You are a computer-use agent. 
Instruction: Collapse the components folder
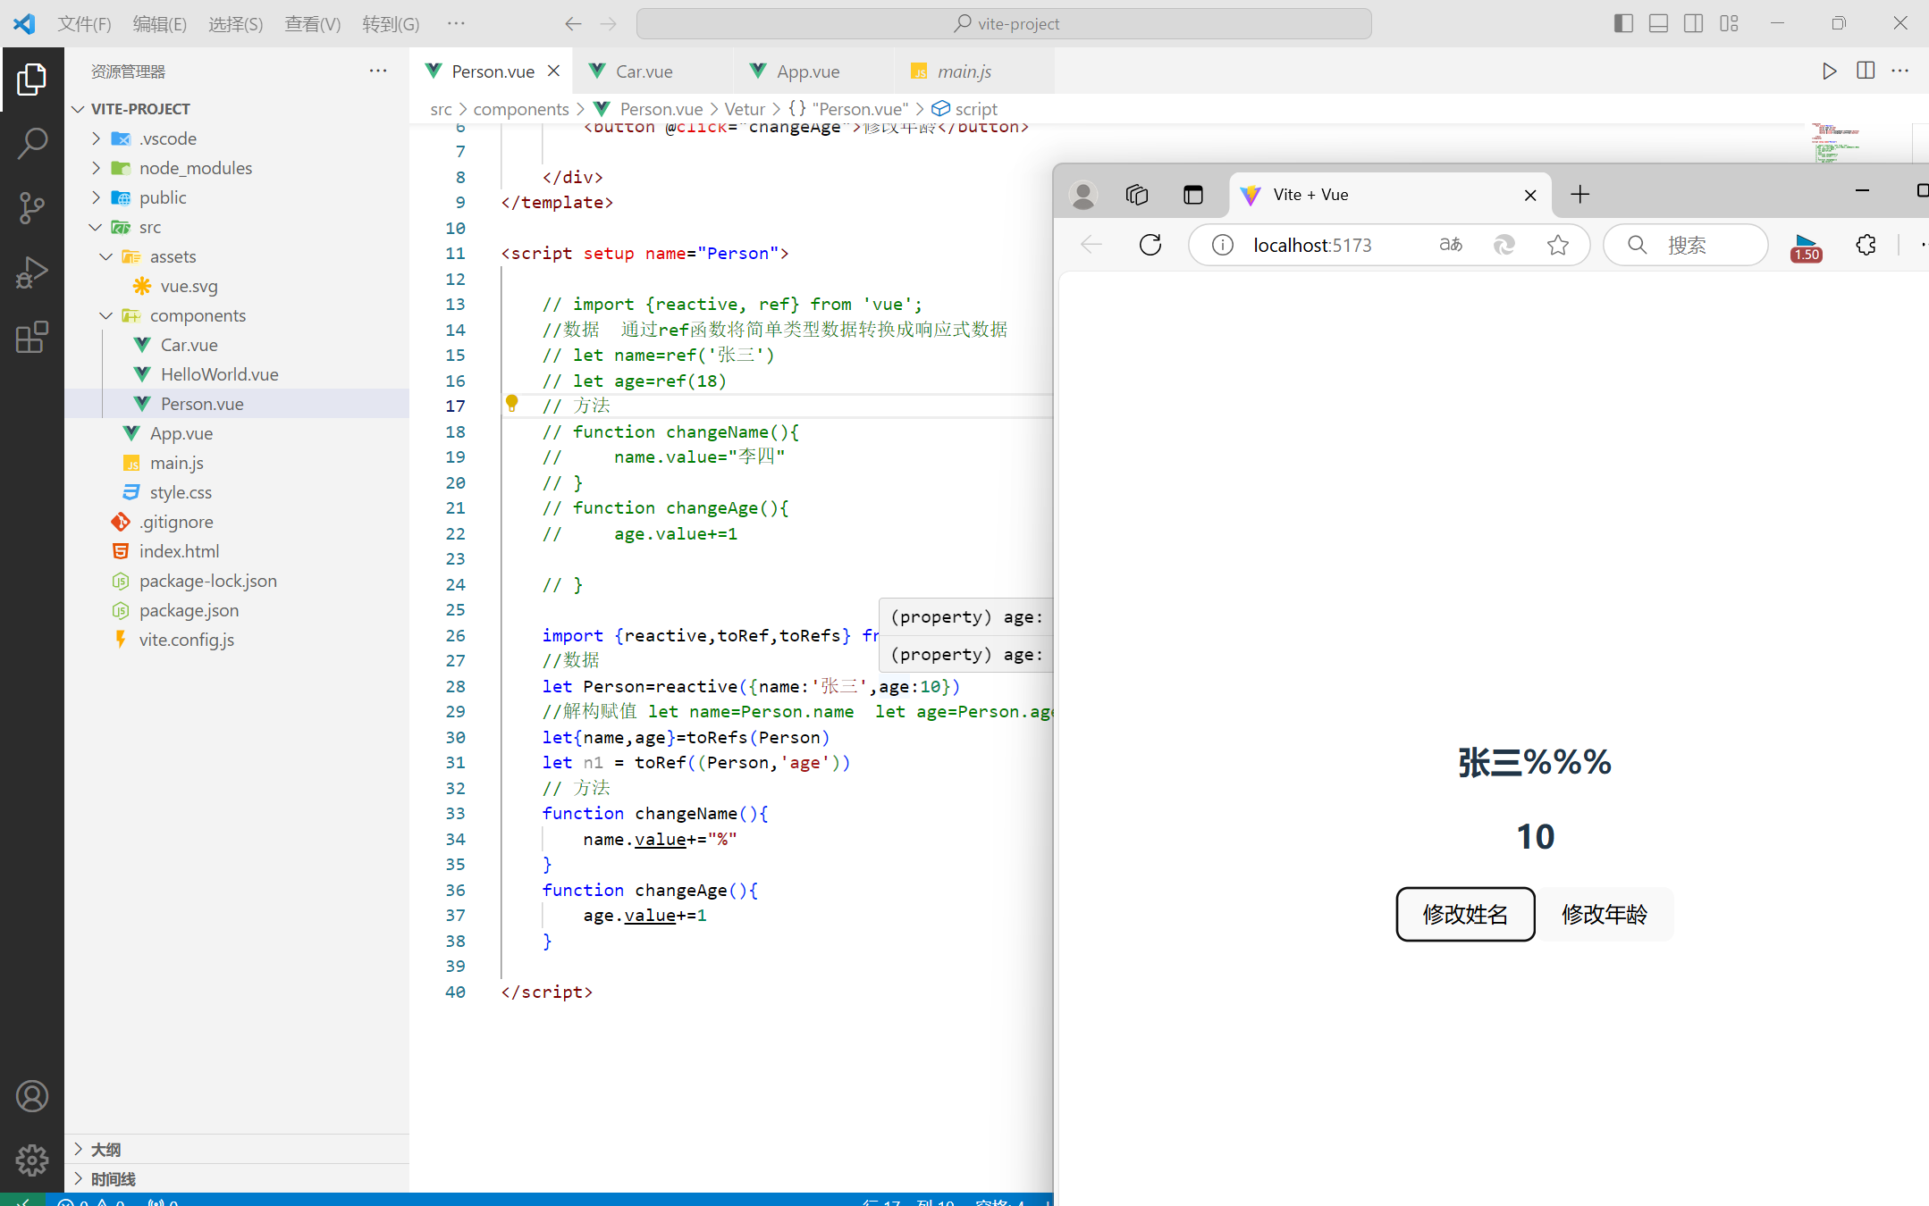(x=106, y=315)
